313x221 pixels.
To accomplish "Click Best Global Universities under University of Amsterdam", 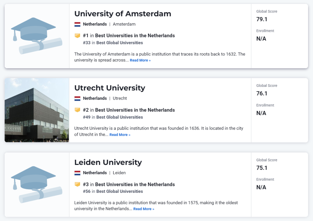I will point(119,43).
